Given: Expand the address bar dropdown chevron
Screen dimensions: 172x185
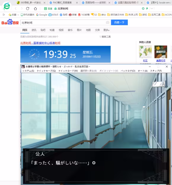Looking at the screenshot, I should (x=152, y=9).
